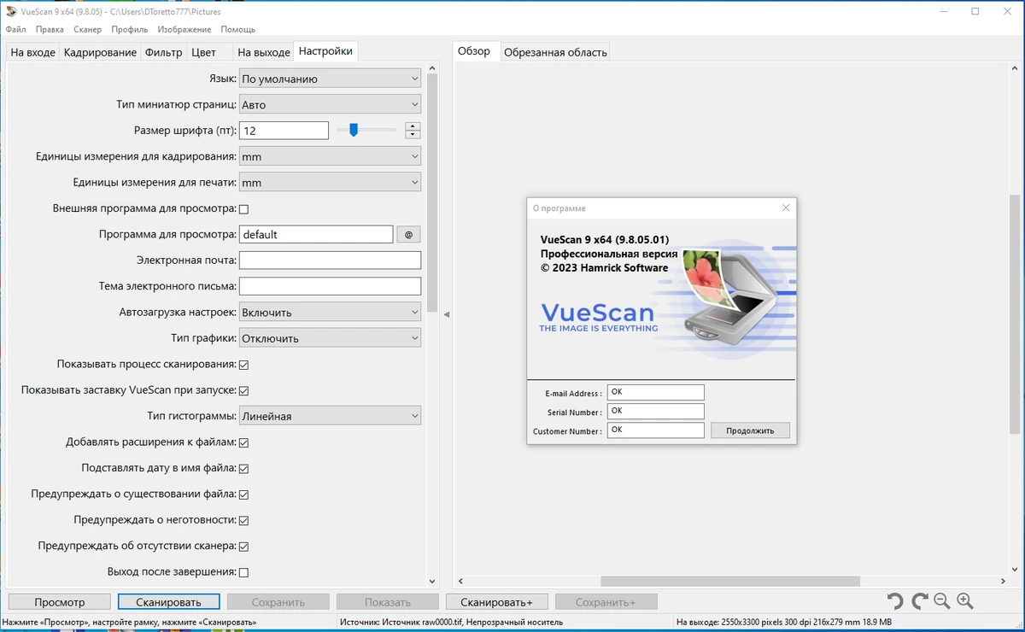This screenshot has width=1025, height=632.
Task: Select the "Настройки" tab
Action: click(x=325, y=51)
